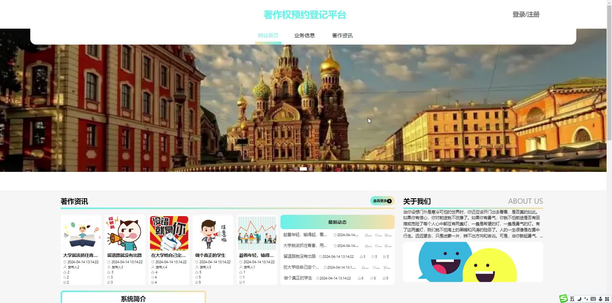
Task: Open card title 留退路就没有出路
Action: click(125, 255)
